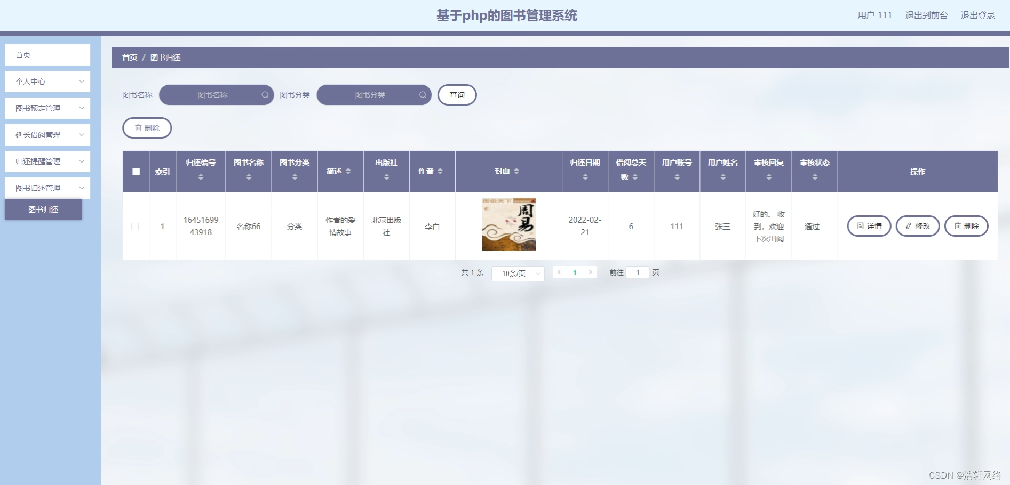Image resolution: width=1010 pixels, height=485 pixels.
Task: Click the trash icon on the 删除 bulk button
Action: 137,128
